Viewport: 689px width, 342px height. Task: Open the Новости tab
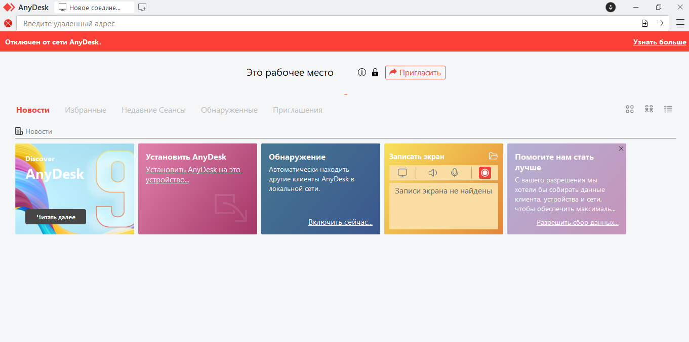33,110
